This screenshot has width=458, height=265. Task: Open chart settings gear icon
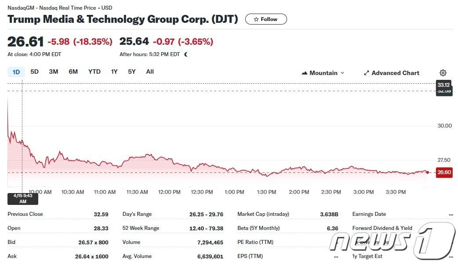[443, 73]
